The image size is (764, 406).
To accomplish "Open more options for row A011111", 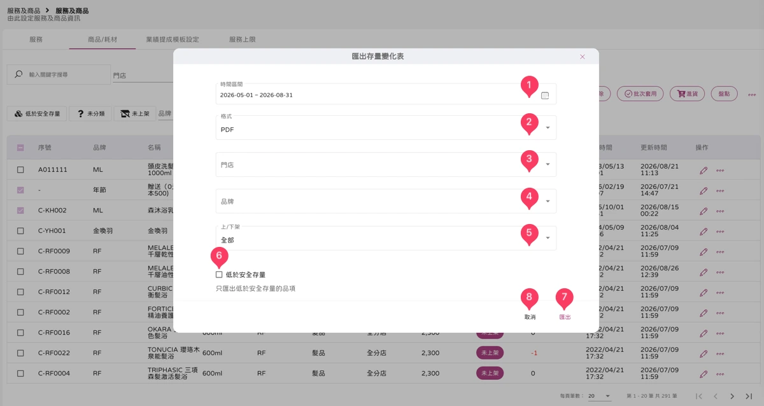I will (720, 171).
